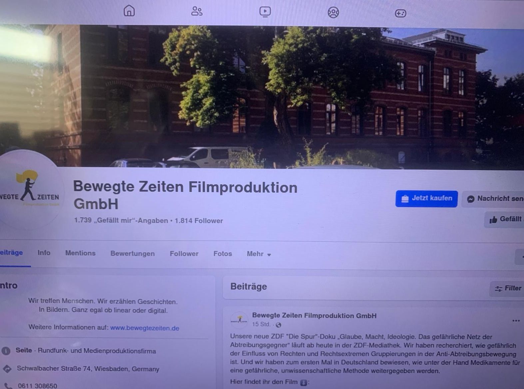The width and height of the screenshot is (524, 389).
Task: Click the Jetzt kaufen button
Action: (426, 198)
